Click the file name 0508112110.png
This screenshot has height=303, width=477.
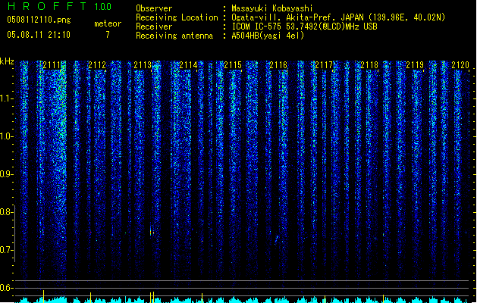tap(39, 20)
